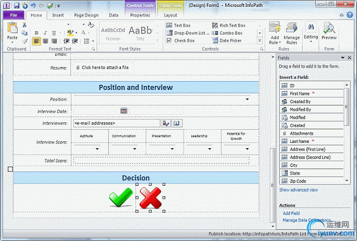Click the text highlight color icon
The height and width of the screenshot is (241, 357).
(70, 33)
